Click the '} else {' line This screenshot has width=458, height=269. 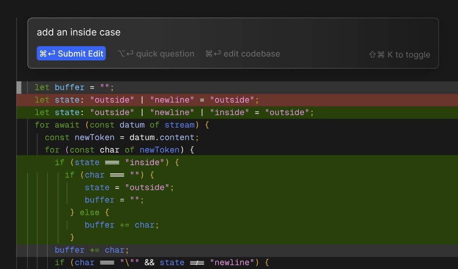pyautogui.click(x=89, y=212)
